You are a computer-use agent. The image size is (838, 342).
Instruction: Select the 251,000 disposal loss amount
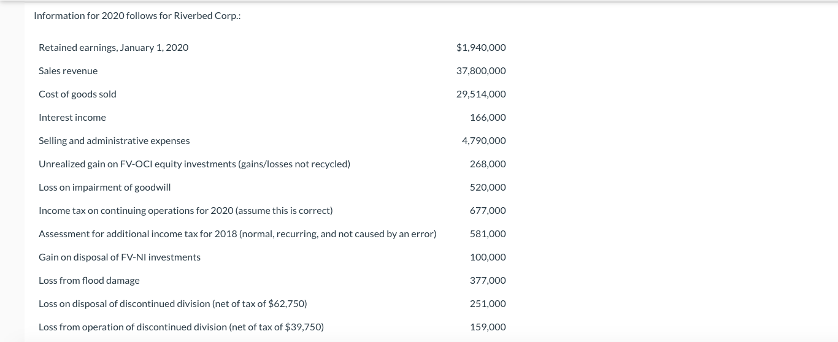488,304
